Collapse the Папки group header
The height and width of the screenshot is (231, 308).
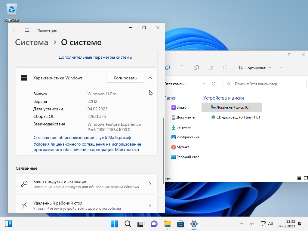[x=170, y=98]
